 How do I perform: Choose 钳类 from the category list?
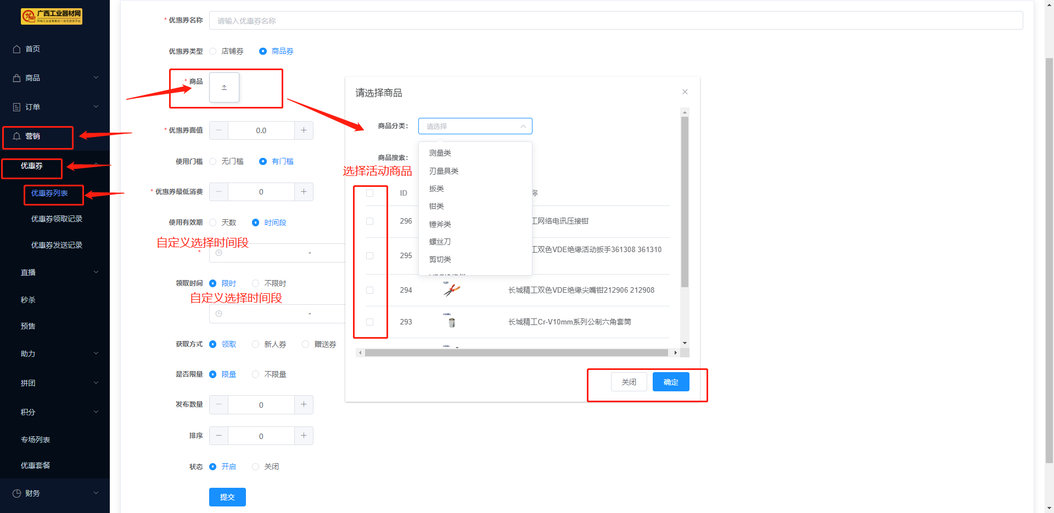[x=436, y=206]
